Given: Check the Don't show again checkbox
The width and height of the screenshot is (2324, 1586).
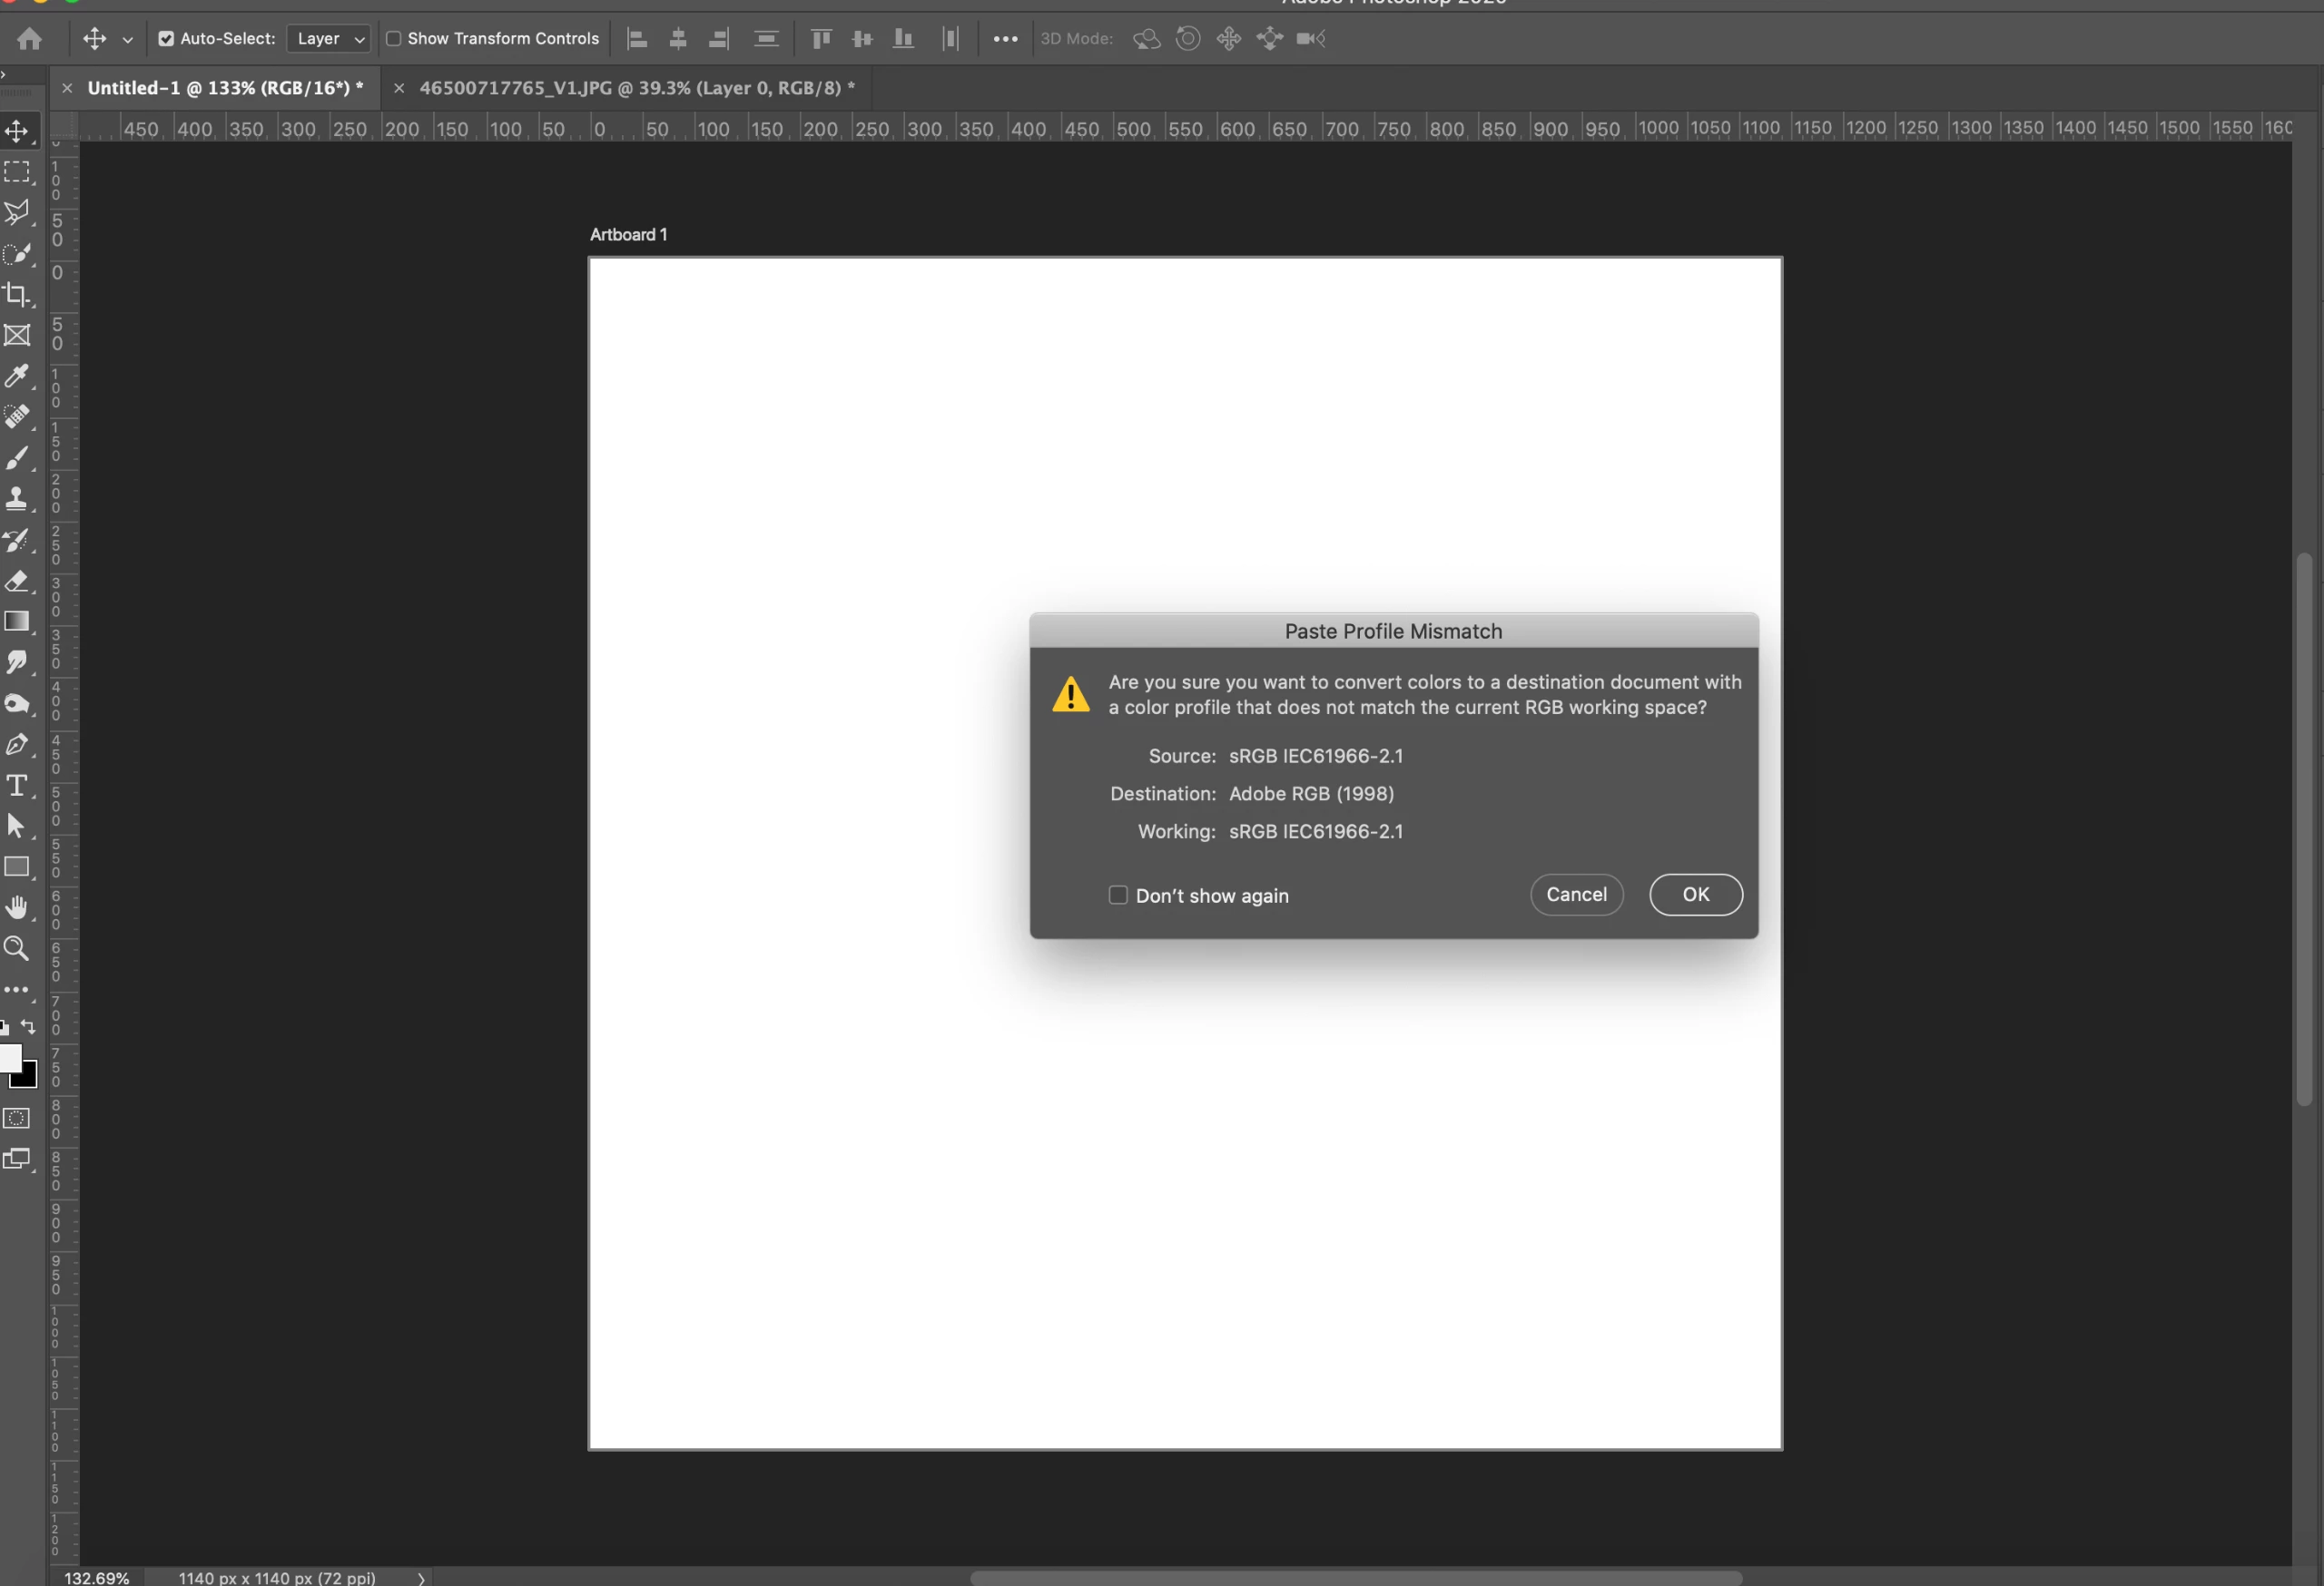Looking at the screenshot, I should (x=1118, y=896).
